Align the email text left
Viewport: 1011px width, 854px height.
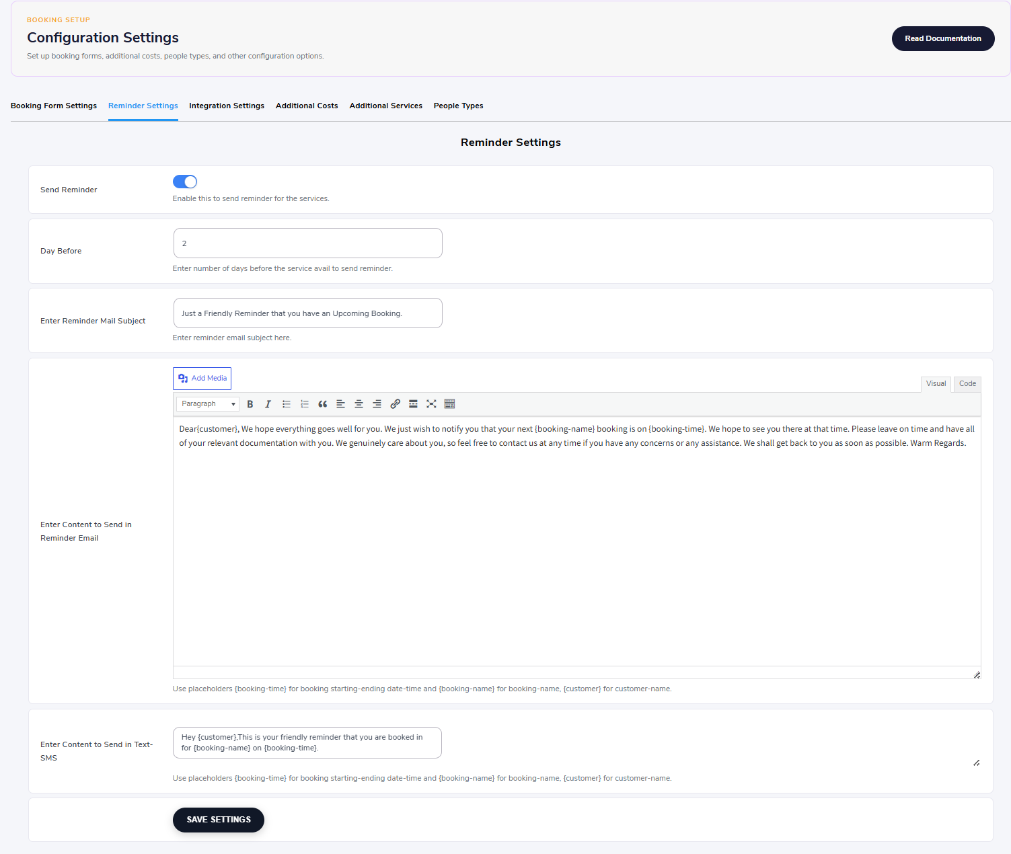341,404
